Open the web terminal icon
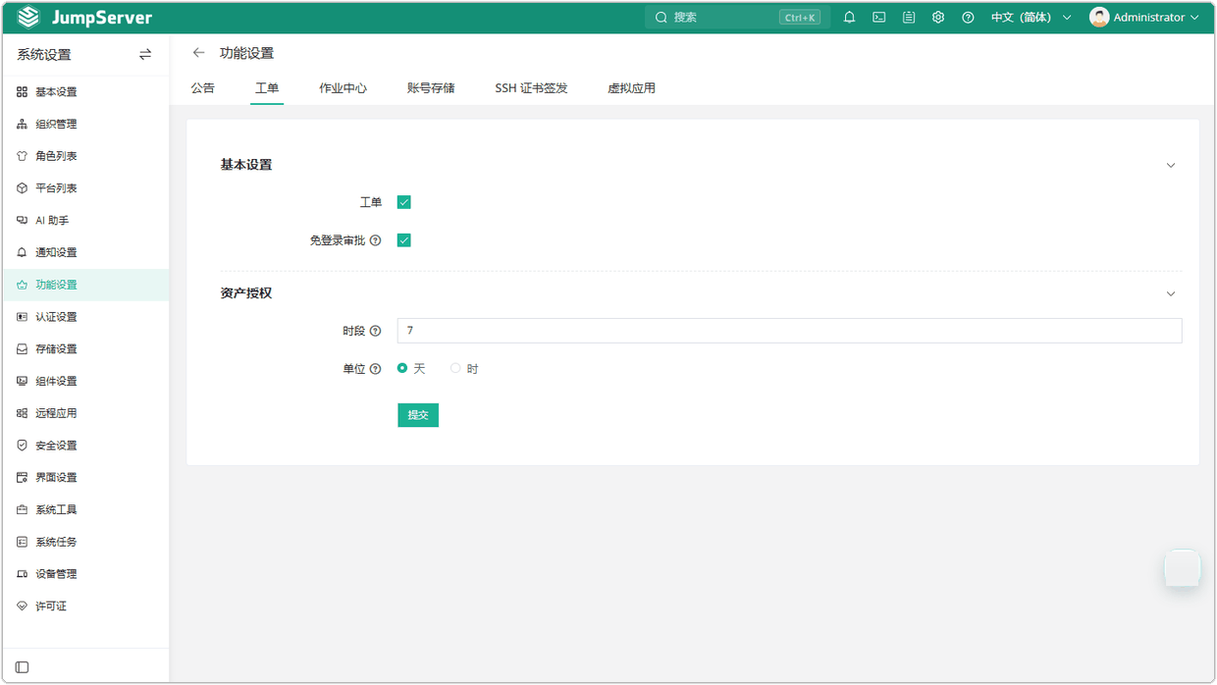This screenshot has height=685, width=1217. click(x=879, y=18)
